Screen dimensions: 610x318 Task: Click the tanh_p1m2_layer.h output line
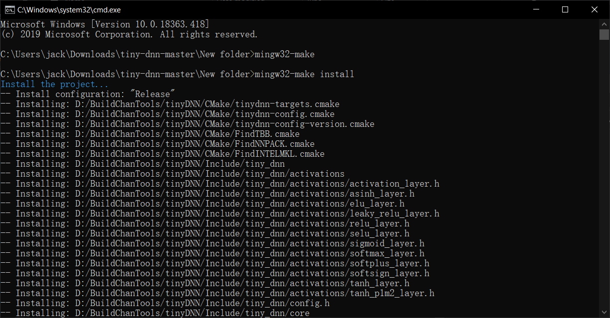[217, 293]
